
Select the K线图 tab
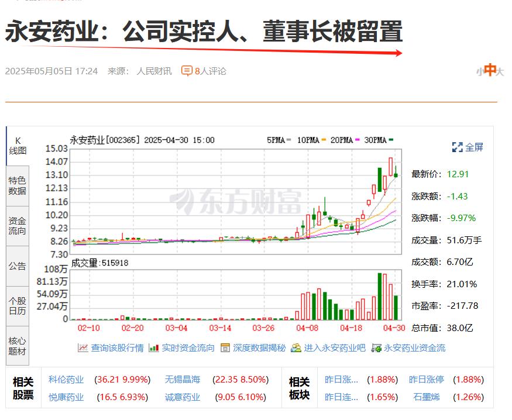tap(18, 146)
